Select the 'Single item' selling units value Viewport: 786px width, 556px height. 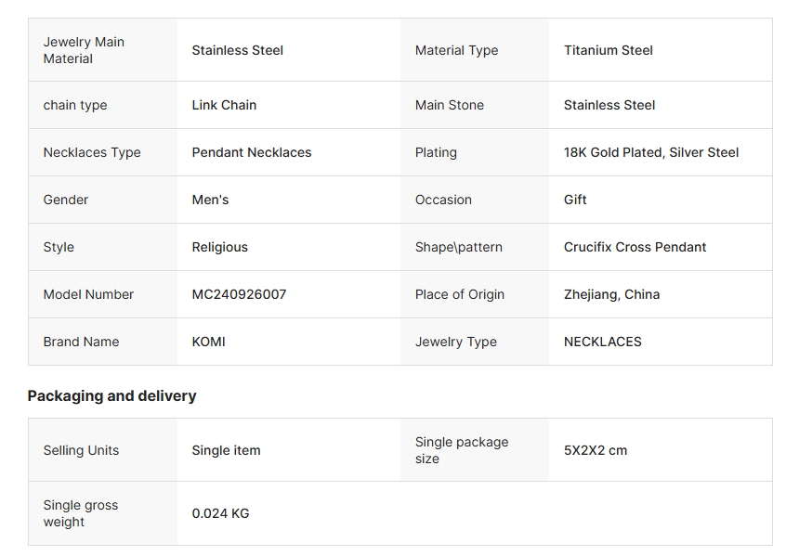pyautogui.click(x=227, y=450)
